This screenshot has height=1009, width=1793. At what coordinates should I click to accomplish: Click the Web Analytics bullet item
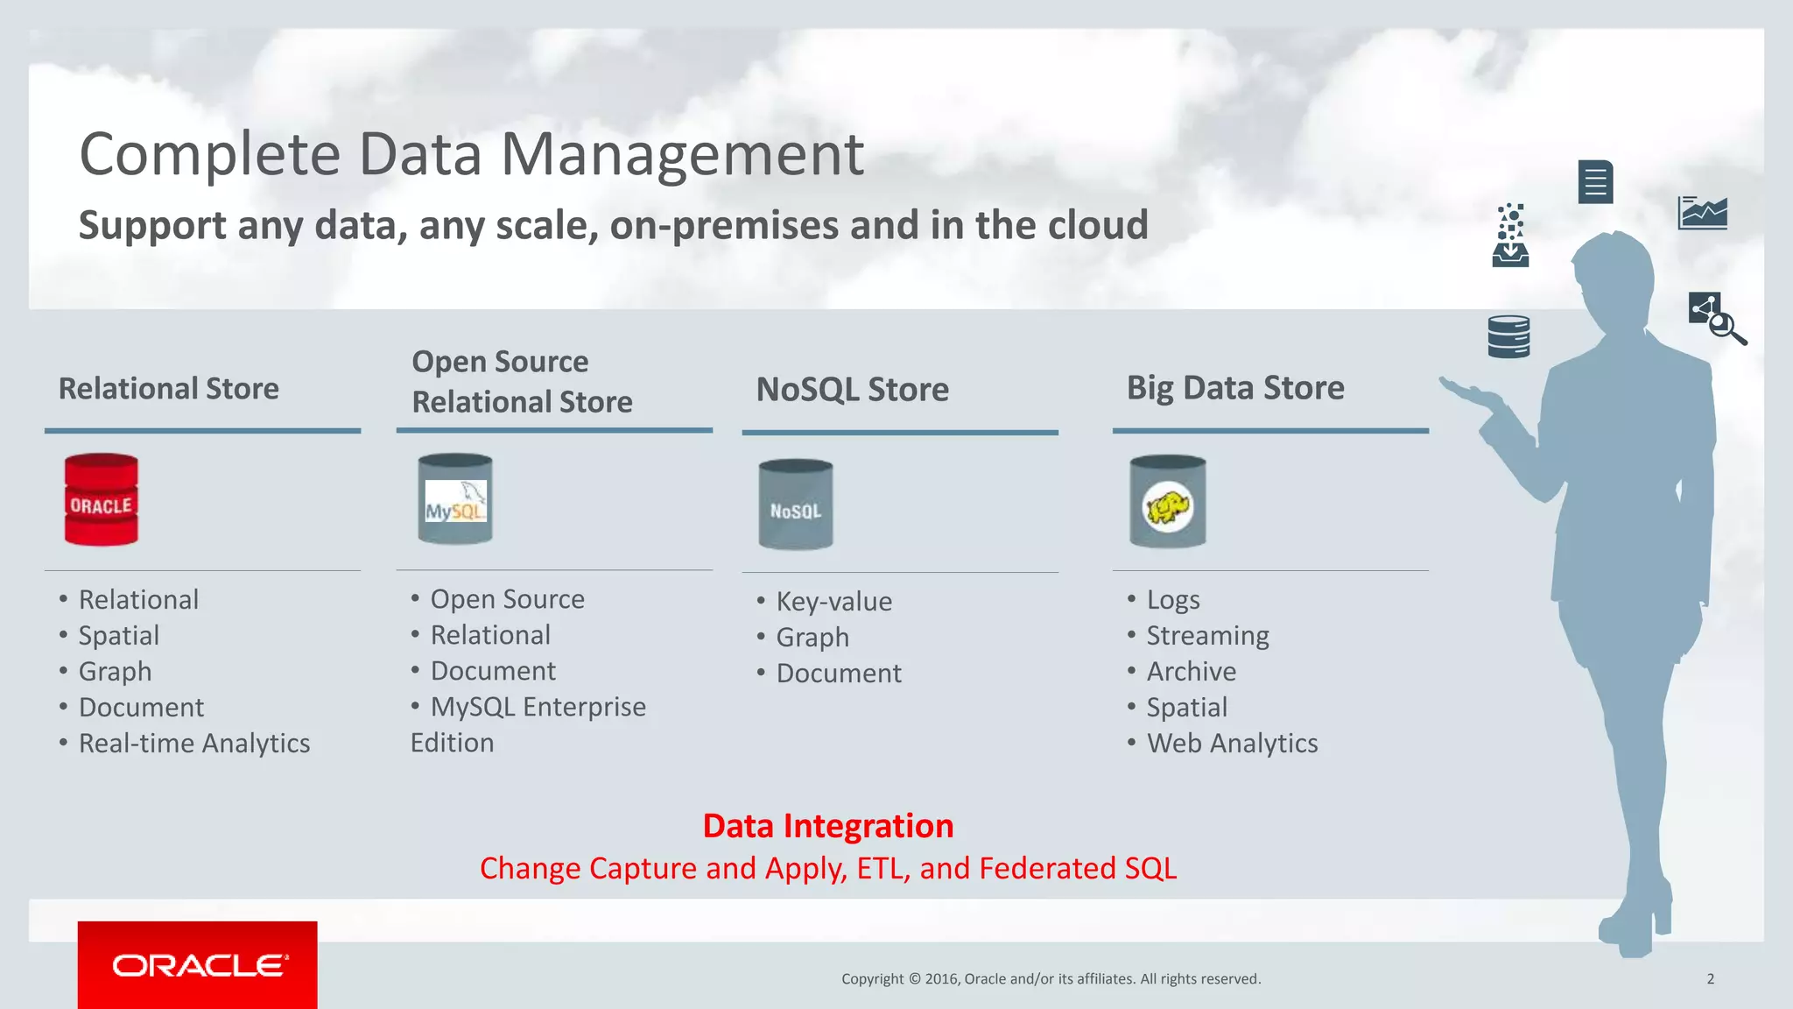(1231, 743)
